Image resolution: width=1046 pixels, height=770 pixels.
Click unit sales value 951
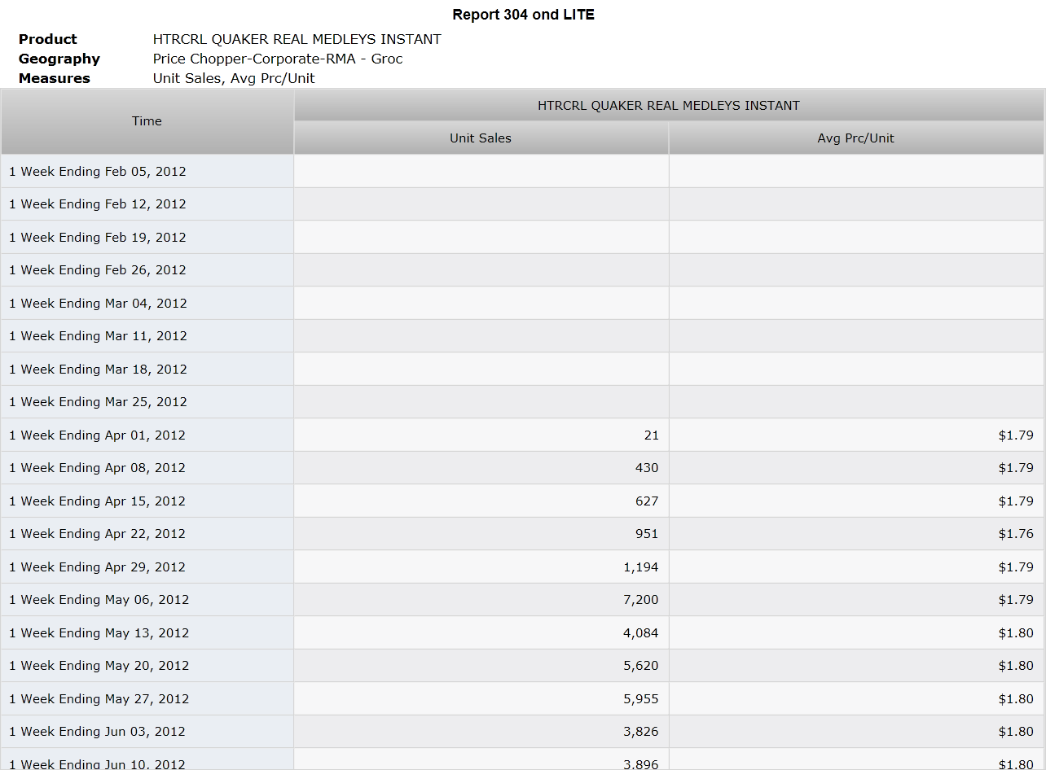coord(647,534)
